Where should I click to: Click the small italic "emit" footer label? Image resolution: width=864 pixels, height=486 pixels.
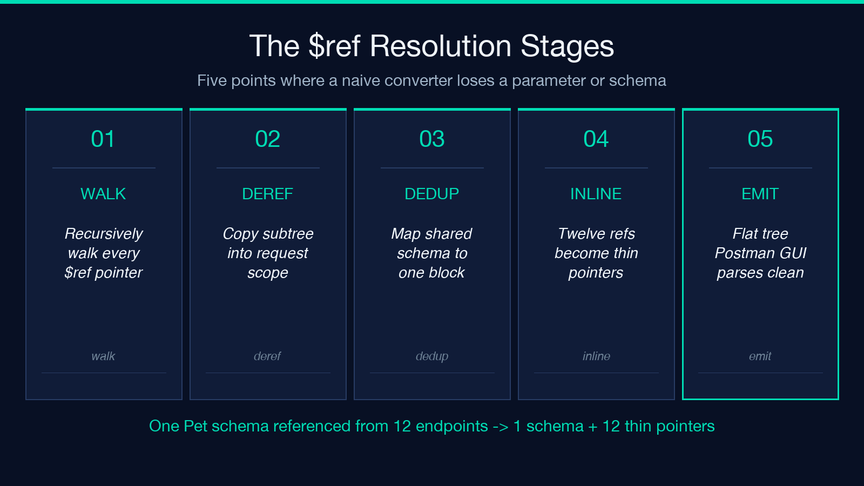pyautogui.click(x=760, y=356)
